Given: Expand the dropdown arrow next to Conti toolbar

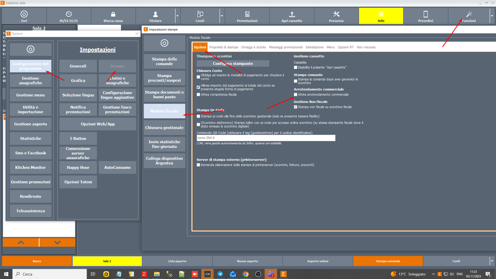Looking at the screenshot, I should click(222, 16).
